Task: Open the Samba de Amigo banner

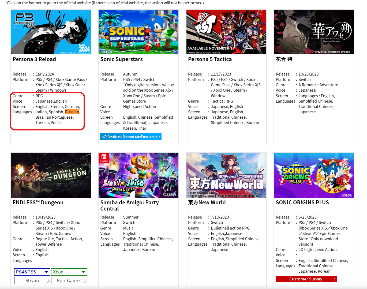Action: (x=138, y=175)
